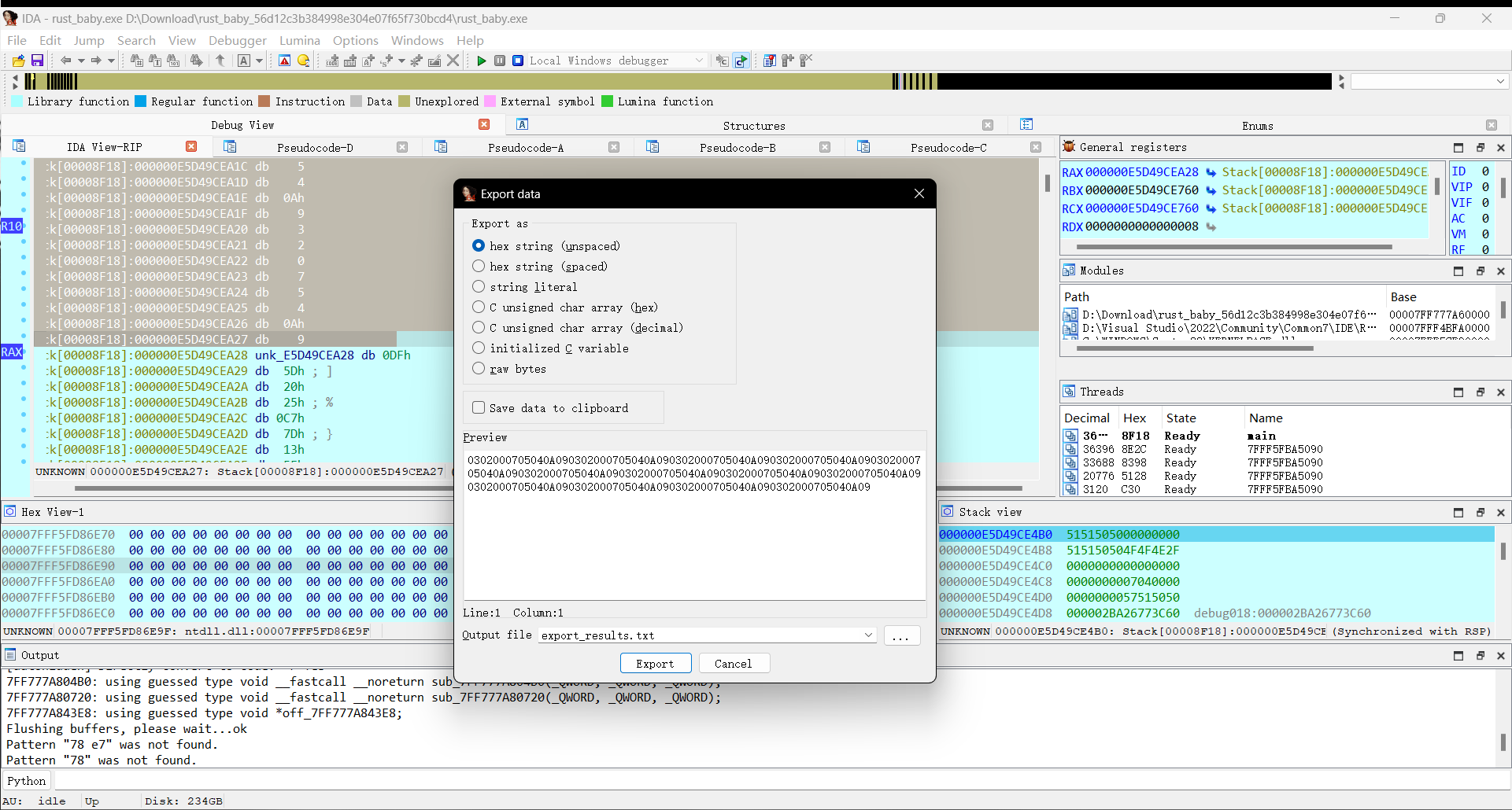1512x810 pixels.
Task: Click the active step-into C toolbar icon
Action: [x=741, y=61]
